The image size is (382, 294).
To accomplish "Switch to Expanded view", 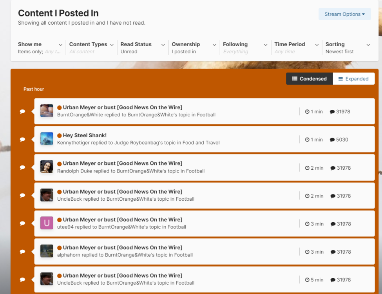I will (x=353, y=79).
